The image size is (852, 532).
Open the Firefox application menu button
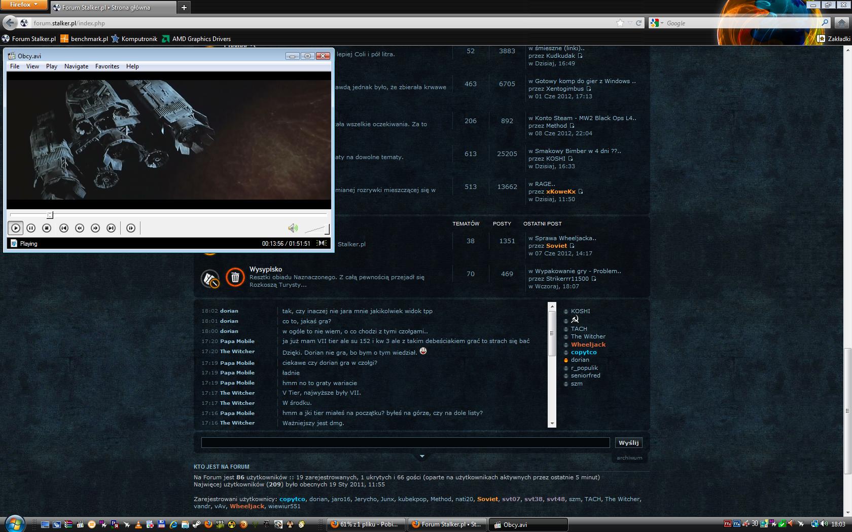(x=24, y=5)
